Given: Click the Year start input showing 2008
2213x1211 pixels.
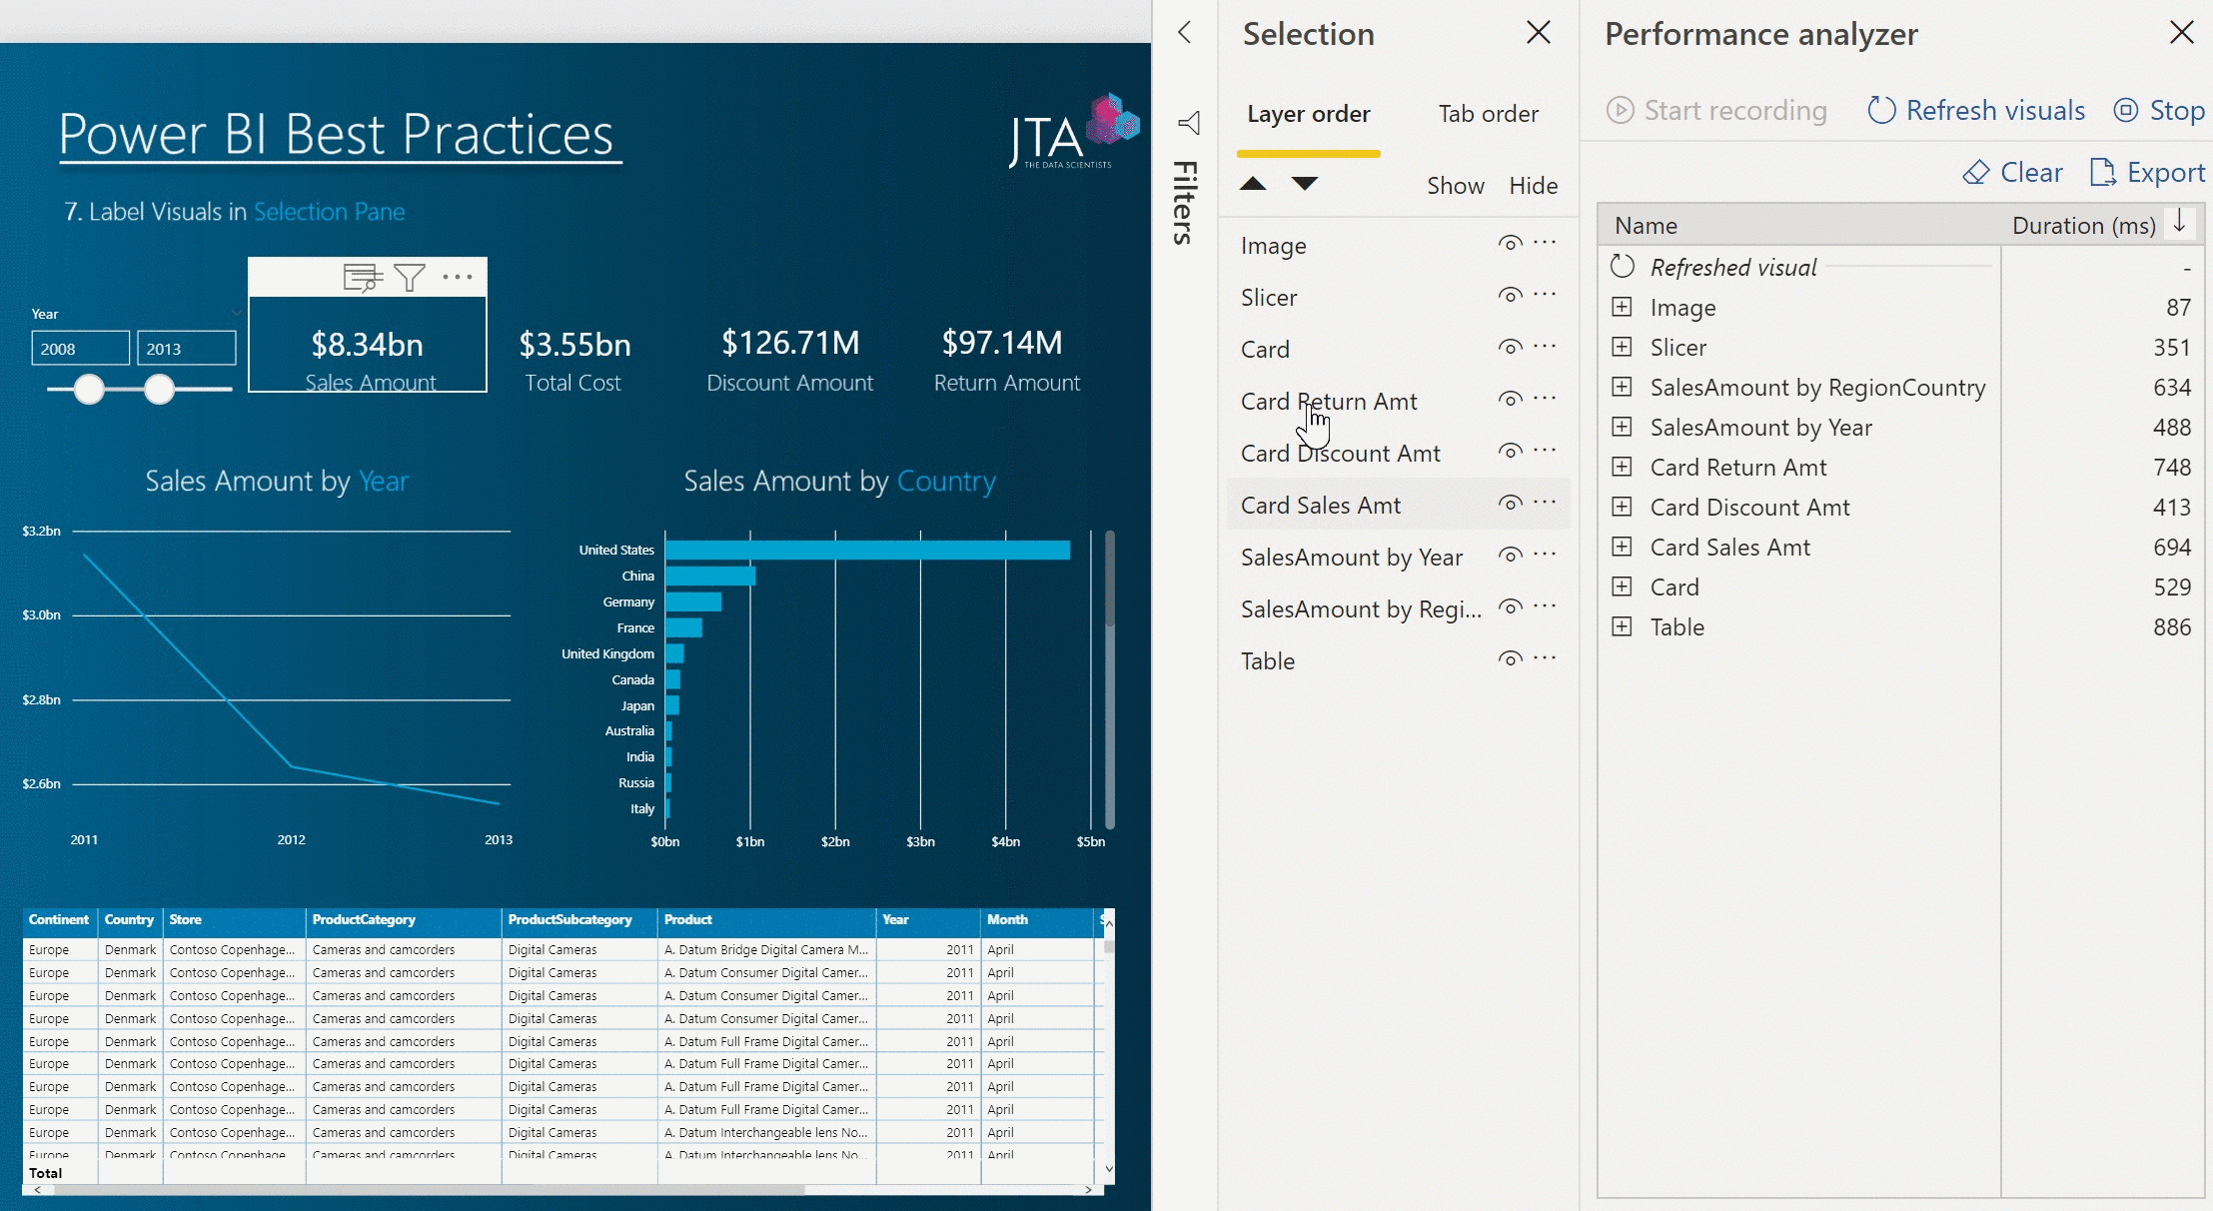Looking at the screenshot, I should click(x=80, y=349).
